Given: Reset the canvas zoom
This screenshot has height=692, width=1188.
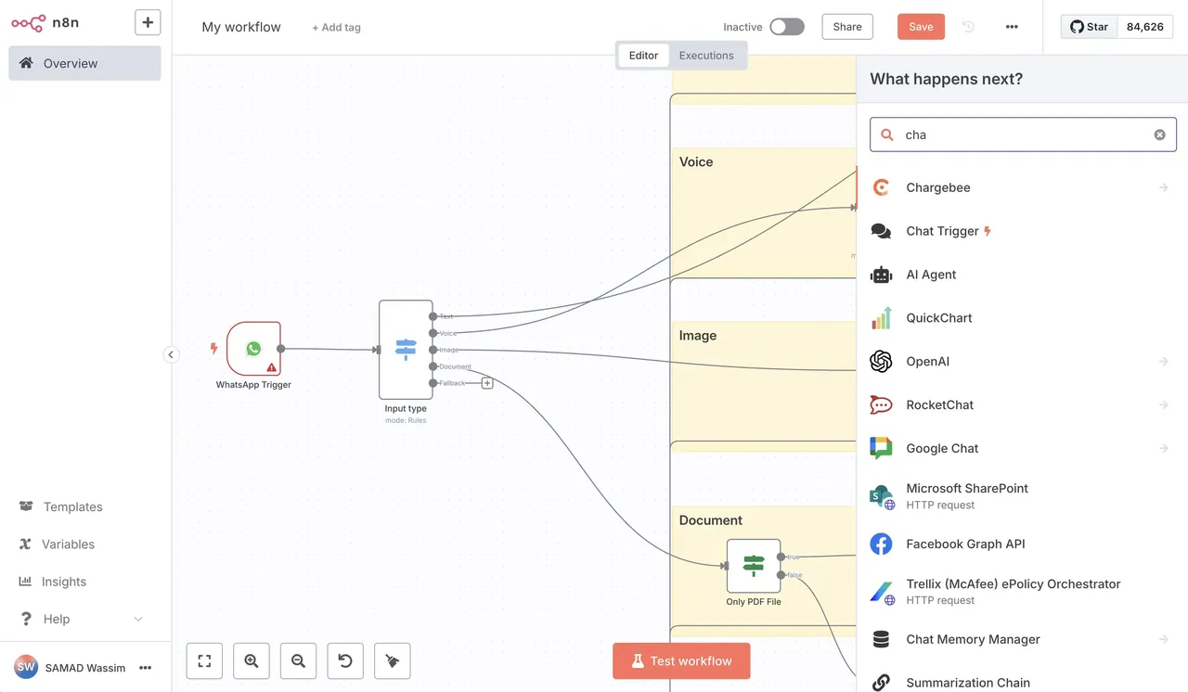Looking at the screenshot, I should [x=345, y=661].
